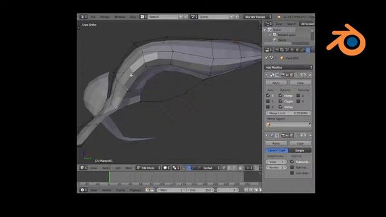This screenshot has width=386, height=217.
Task: Edit the Scene name field
Action: coord(214,17)
